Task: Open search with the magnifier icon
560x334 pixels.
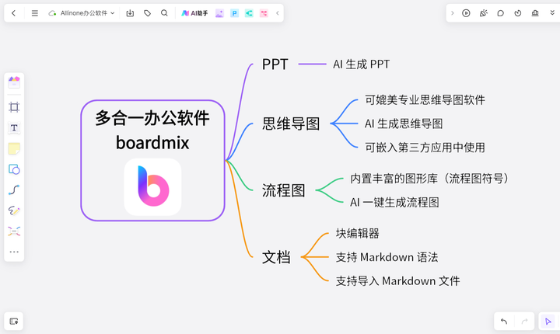Action: point(164,13)
